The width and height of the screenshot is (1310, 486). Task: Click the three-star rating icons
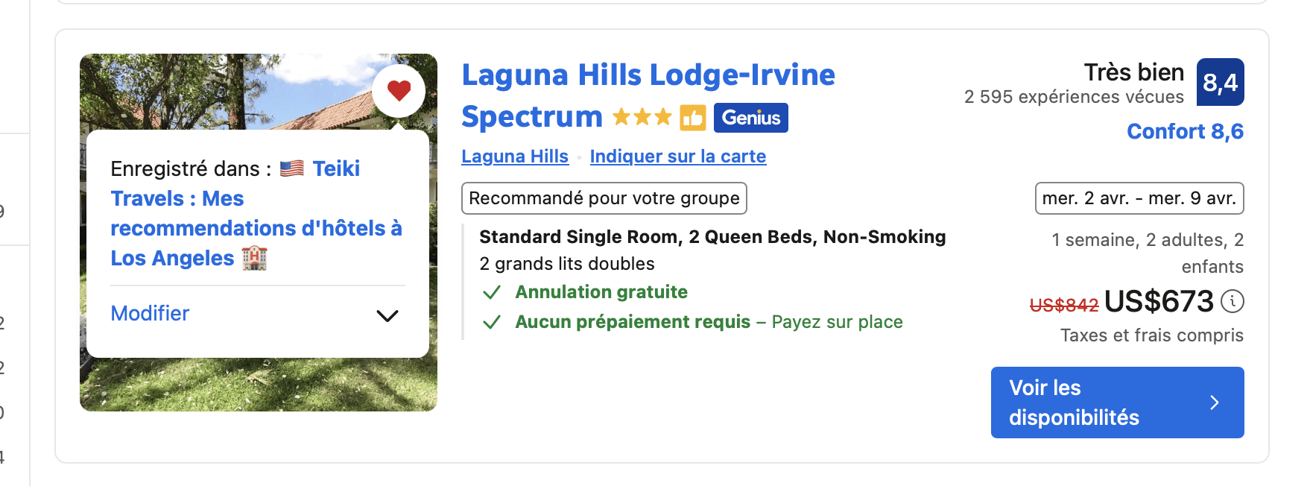[642, 118]
